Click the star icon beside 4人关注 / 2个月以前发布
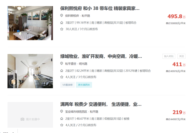 62,125
